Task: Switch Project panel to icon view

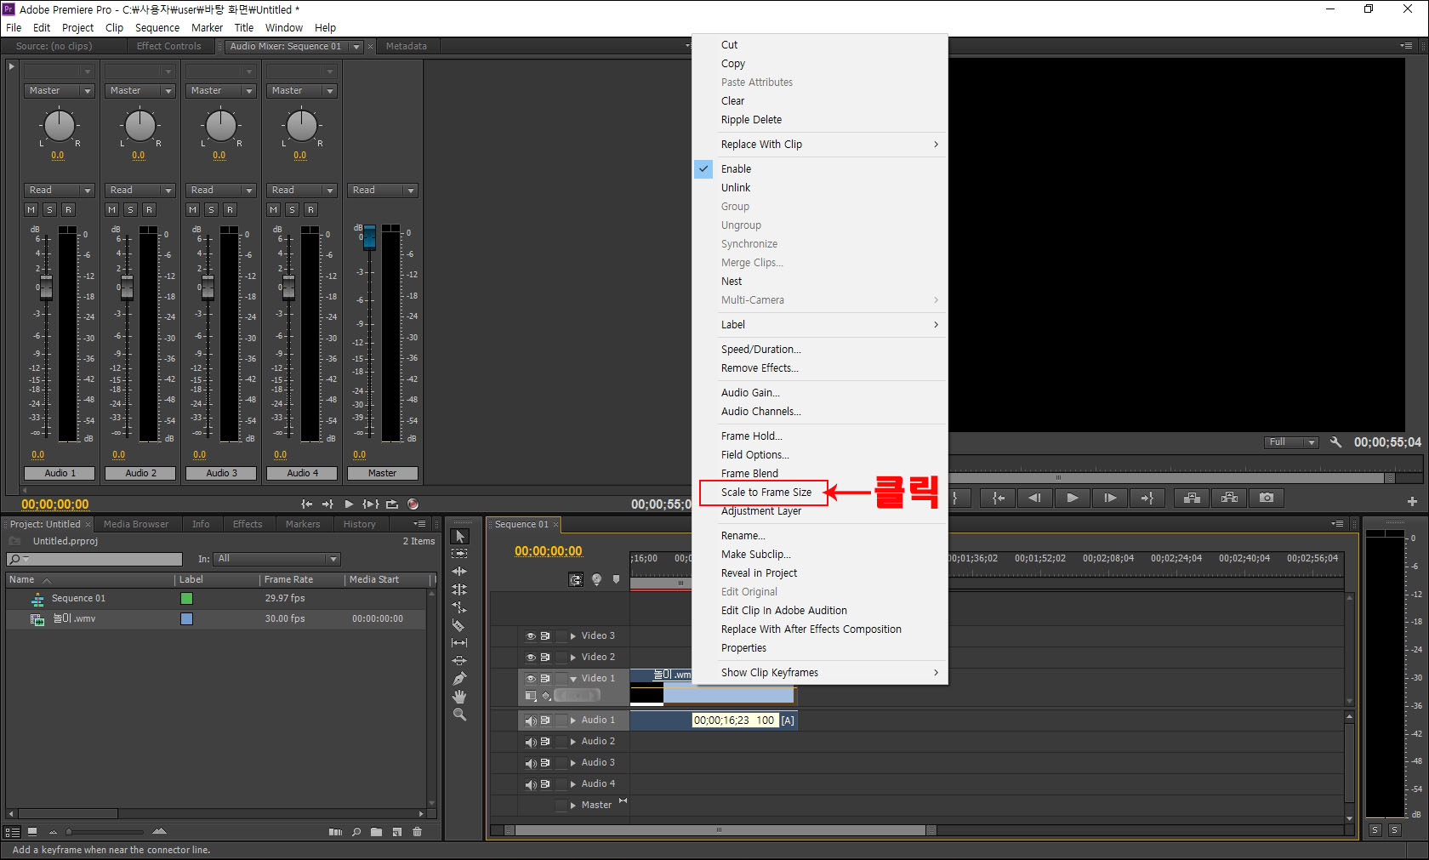Action: pos(32,832)
